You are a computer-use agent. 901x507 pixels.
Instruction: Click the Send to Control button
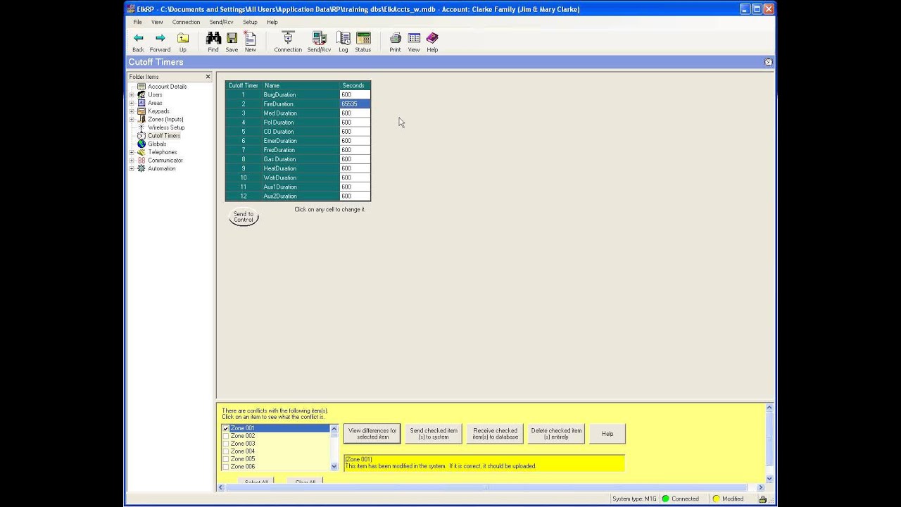tap(244, 217)
